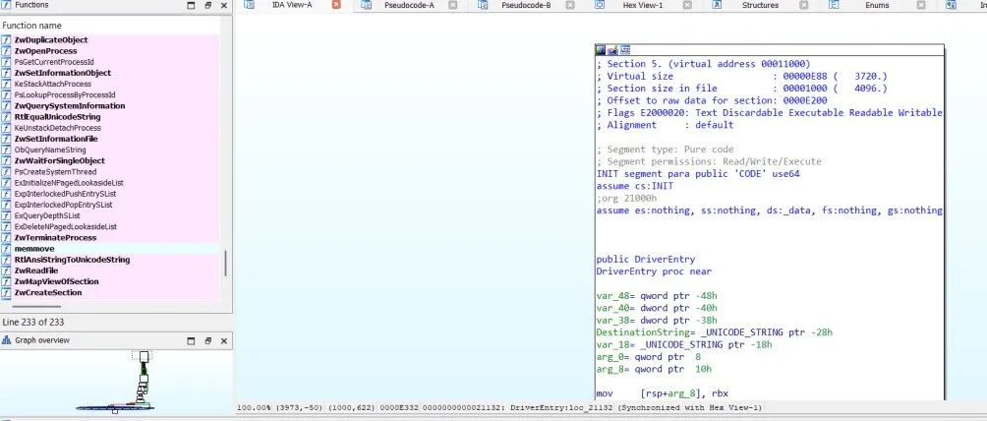Image resolution: width=987 pixels, height=421 pixels.
Task: Click the Graph overview flowchart thumbnail
Action: click(x=116, y=382)
